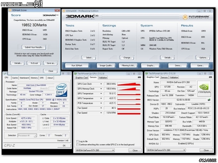Click the 3DMark Score window title icon

(10, 10)
